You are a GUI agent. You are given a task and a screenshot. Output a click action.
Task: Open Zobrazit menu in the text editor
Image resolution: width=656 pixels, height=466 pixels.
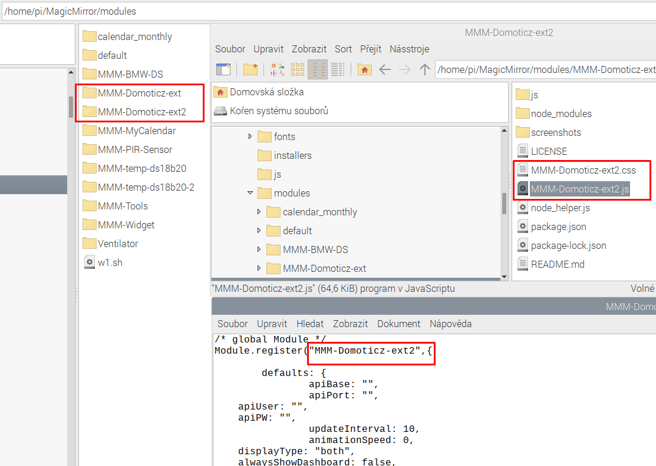click(350, 324)
